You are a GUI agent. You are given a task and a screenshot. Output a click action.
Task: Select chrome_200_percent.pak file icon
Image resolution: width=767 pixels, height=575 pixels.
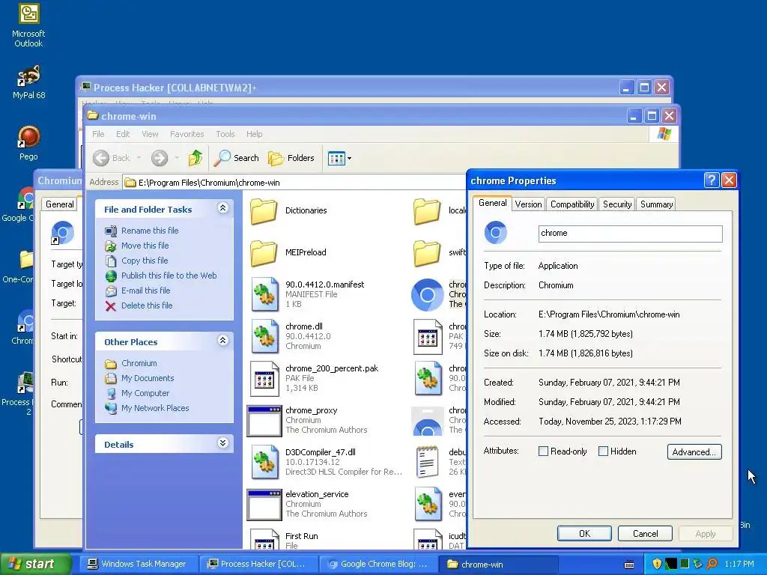pyautogui.click(x=264, y=378)
